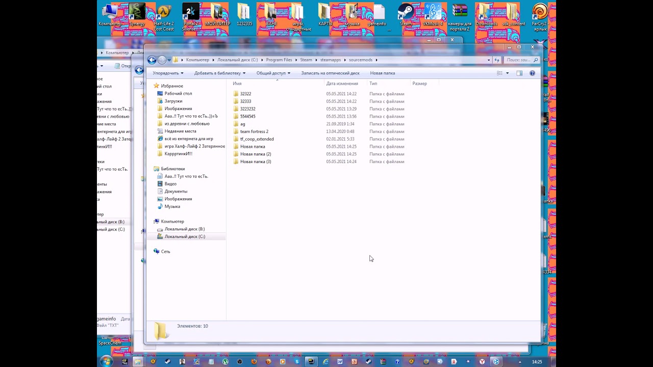Viewport: 653px width, 367px height.
Task: Show the preview pane via toolbar icon
Action: 519,73
